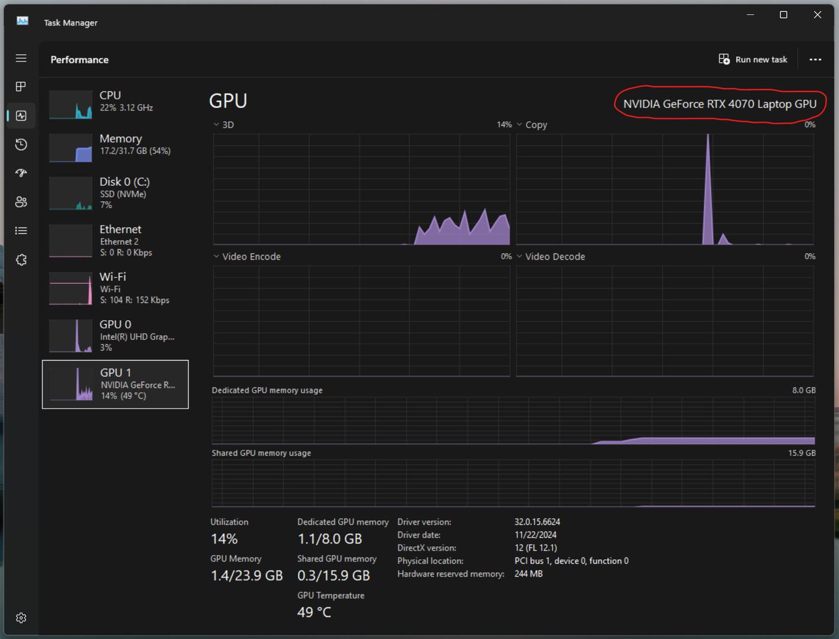Maximize the Task Manager window
This screenshot has width=839, height=639.
[783, 15]
